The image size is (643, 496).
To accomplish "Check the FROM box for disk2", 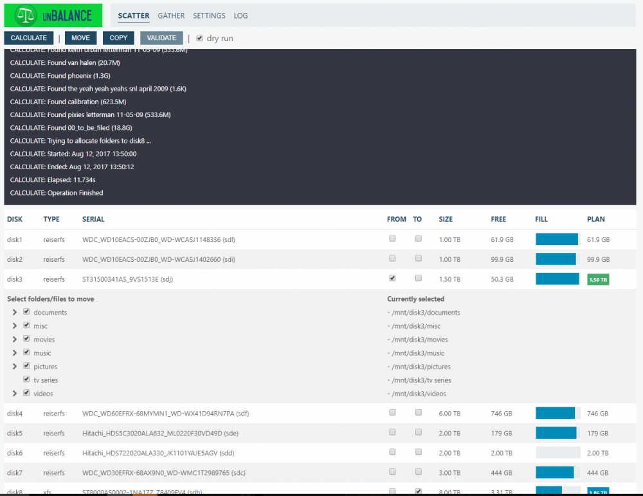I will (x=392, y=258).
